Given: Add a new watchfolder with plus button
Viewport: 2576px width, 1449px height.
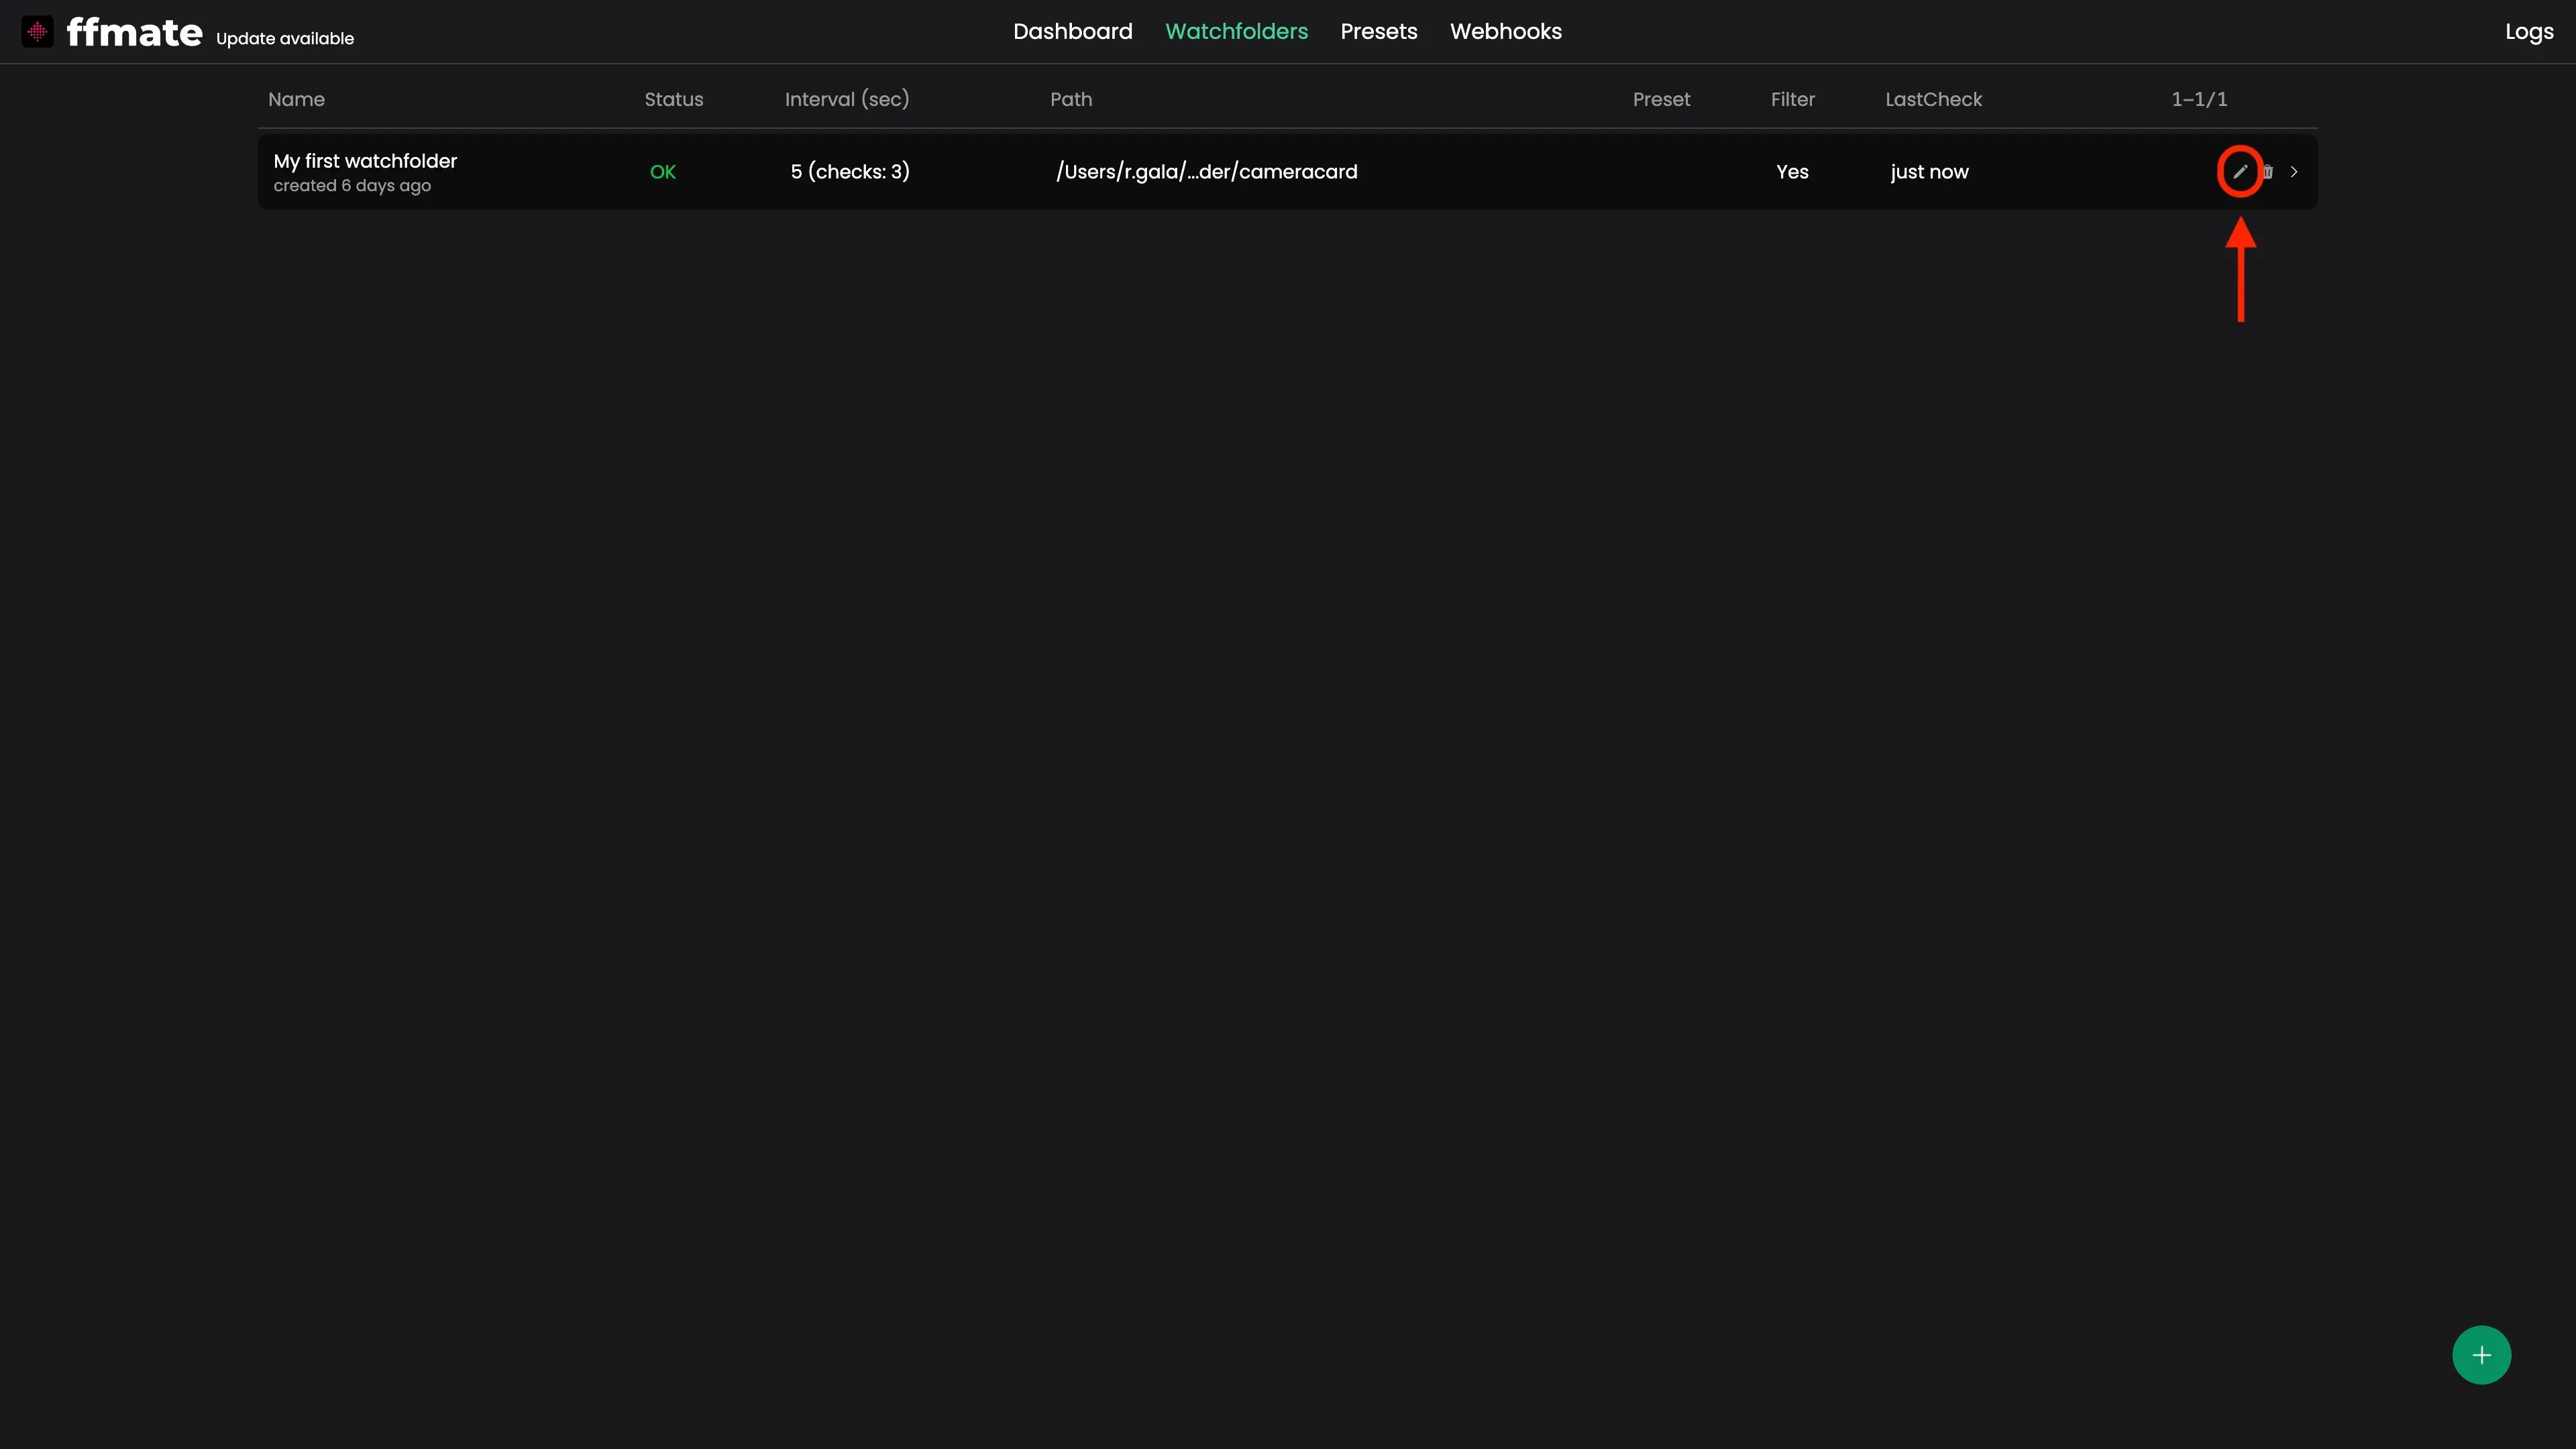Looking at the screenshot, I should tap(2481, 1355).
